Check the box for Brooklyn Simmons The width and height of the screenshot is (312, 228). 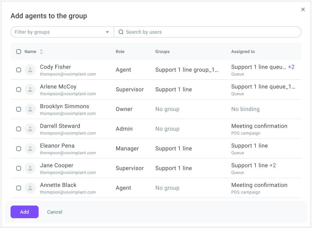(19, 109)
